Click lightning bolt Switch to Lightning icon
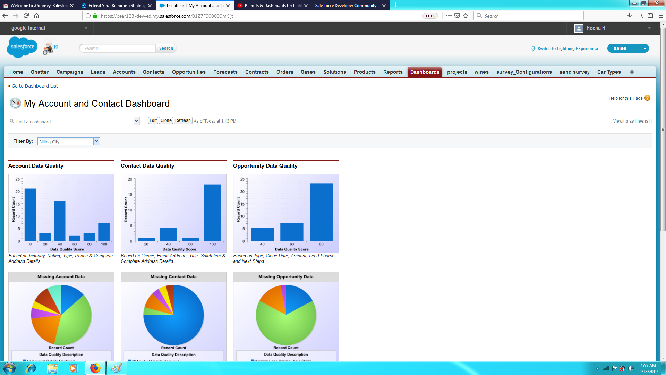This screenshot has width=666, height=375. point(533,49)
